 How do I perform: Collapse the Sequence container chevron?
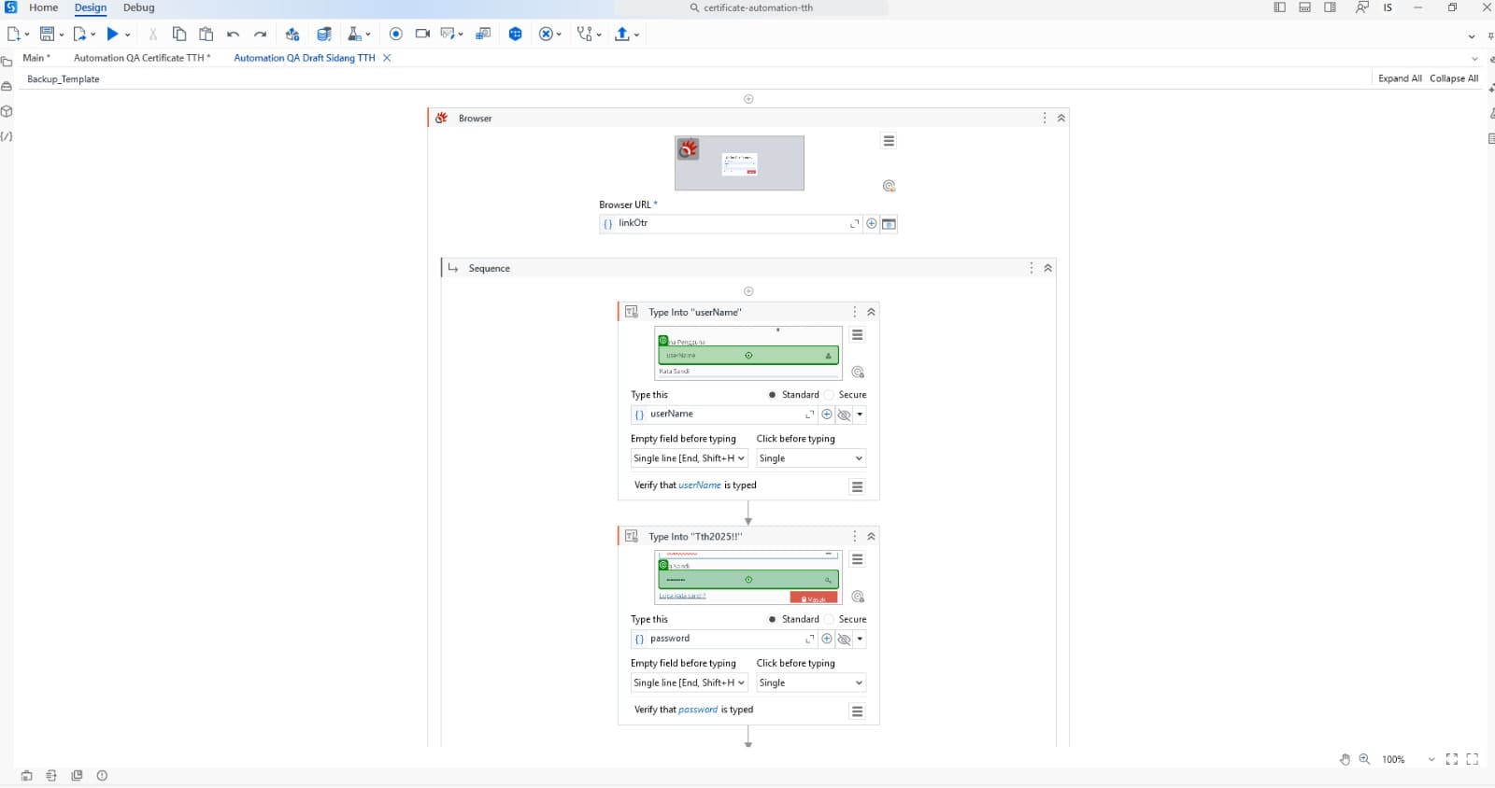1048,268
